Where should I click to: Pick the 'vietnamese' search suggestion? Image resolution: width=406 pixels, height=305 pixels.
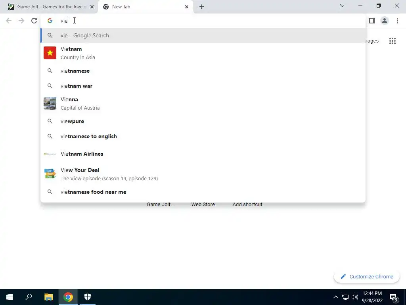tap(203, 71)
